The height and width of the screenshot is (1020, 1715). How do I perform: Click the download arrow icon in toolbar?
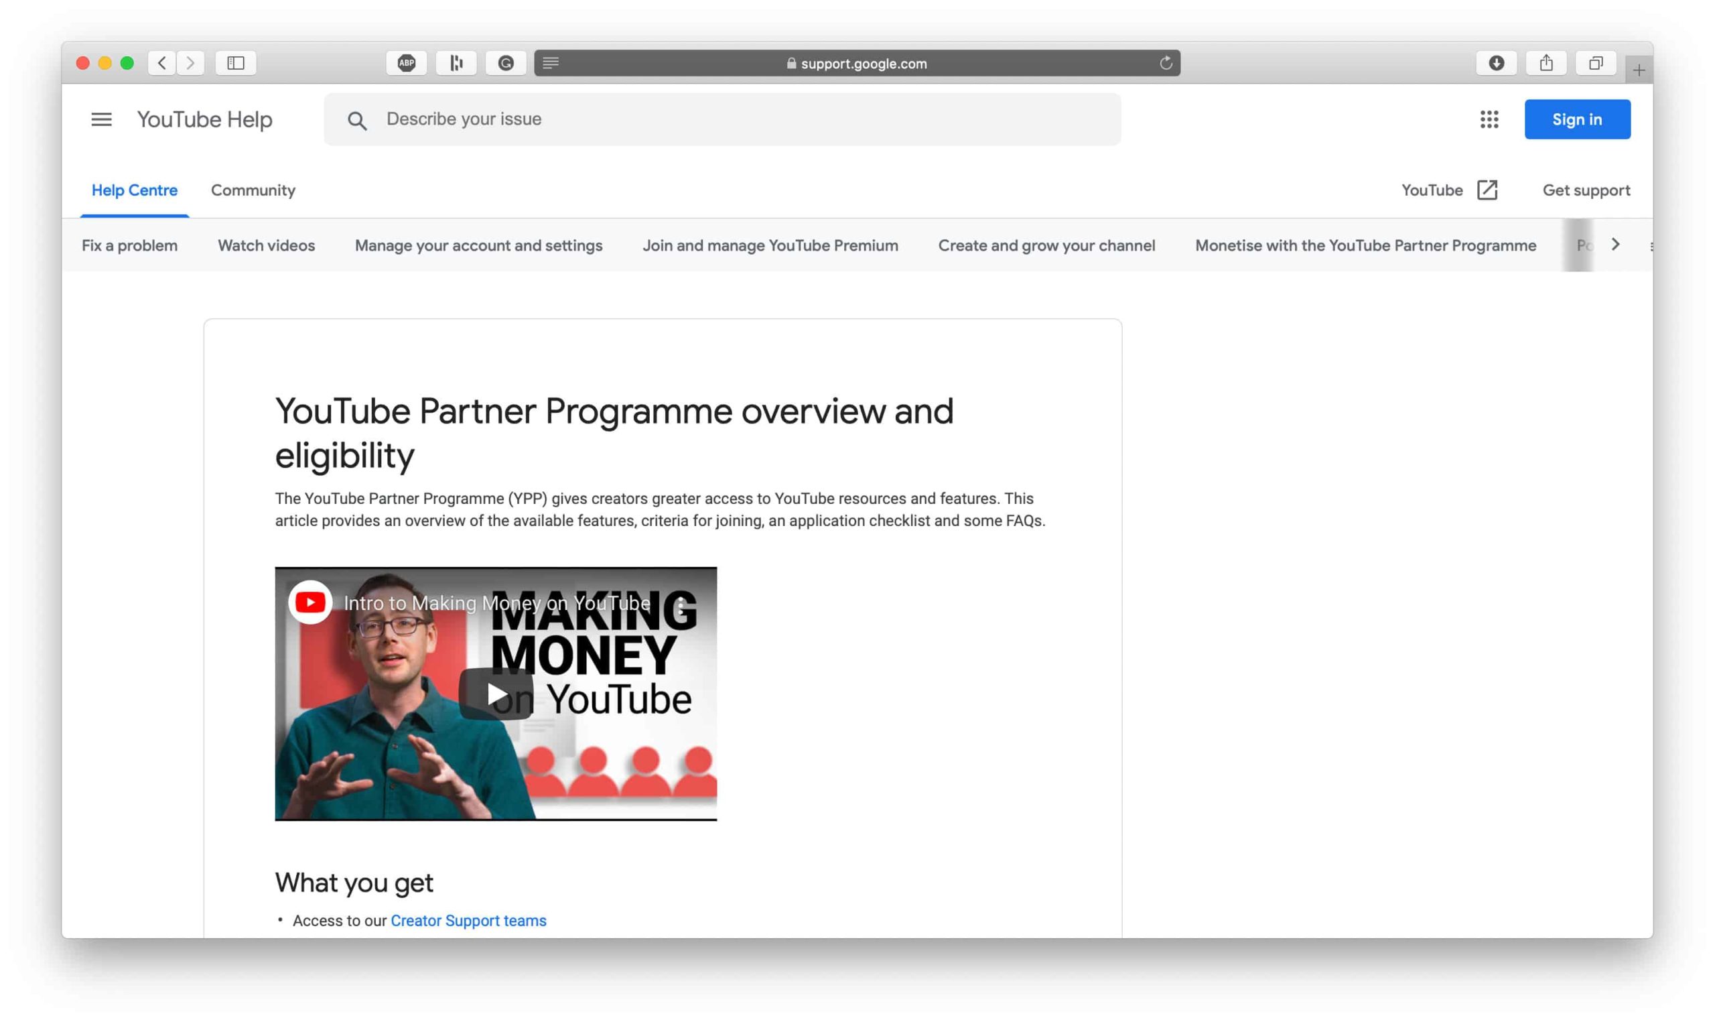[1497, 62]
